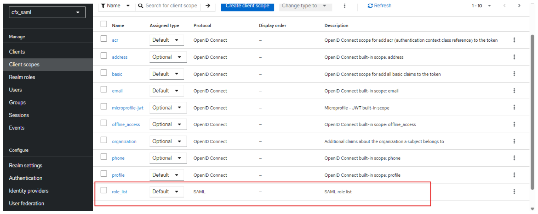Check the role_list row checkbox
This screenshot has width=538, height=214.
click(x=104, y=191)
